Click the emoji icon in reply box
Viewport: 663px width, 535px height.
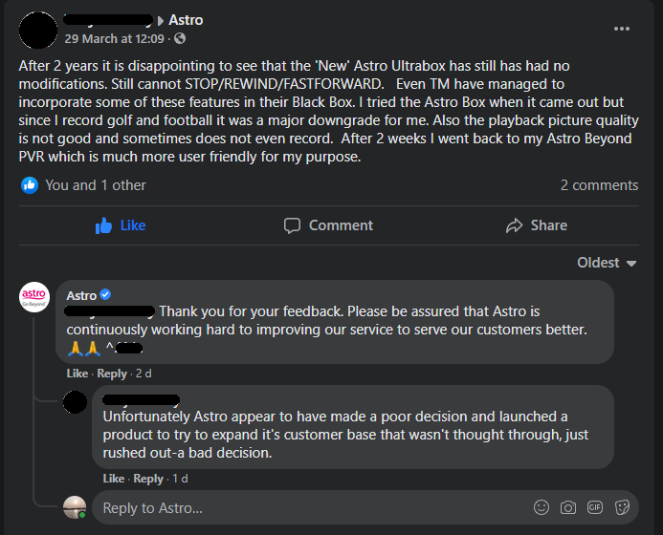541,507
